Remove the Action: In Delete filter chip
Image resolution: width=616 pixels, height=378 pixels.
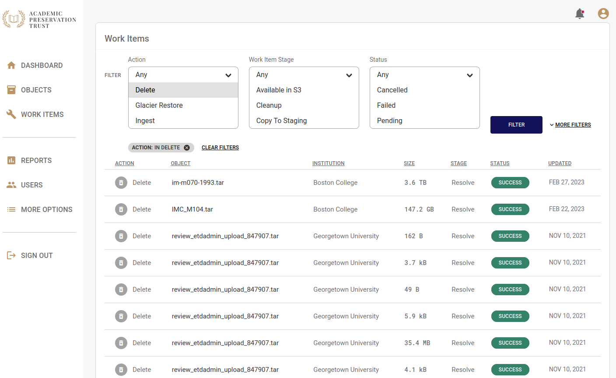pyautogui.click(x=187, y=148)
